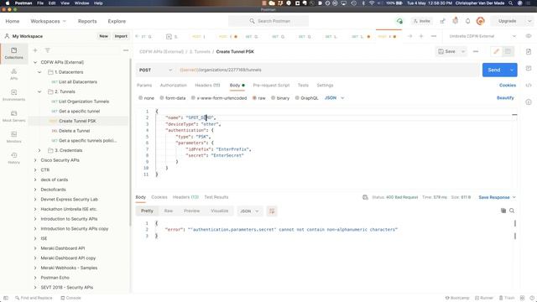537x302 pixels.
Task: Click the Save request button
Action: tap(447, 52)
